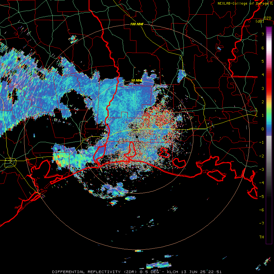Click the "5" value on the color scale
Screen dimensions: 274x274
pos(263,61)
